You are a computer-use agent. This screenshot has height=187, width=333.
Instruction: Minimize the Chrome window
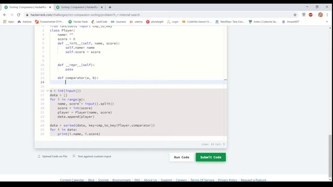tap(307, 7)
